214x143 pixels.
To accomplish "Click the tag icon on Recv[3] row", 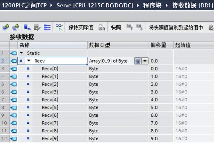I will (13, 92).
